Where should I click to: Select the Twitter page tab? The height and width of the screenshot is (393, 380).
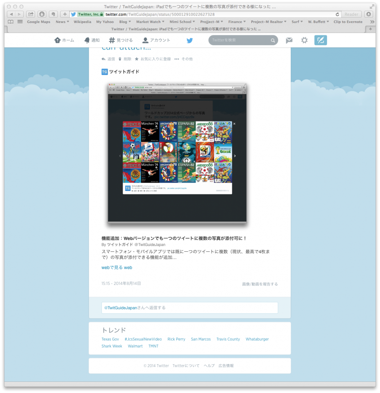click(186, 29)
